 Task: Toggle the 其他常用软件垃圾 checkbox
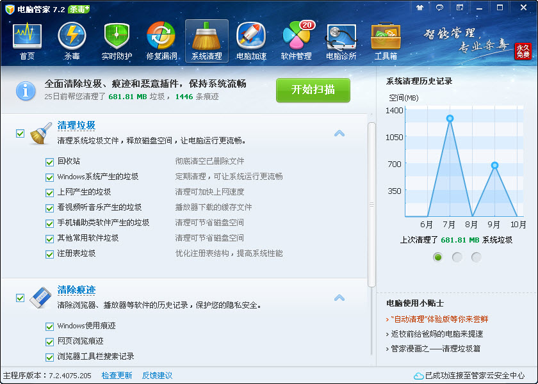point(50,239)
